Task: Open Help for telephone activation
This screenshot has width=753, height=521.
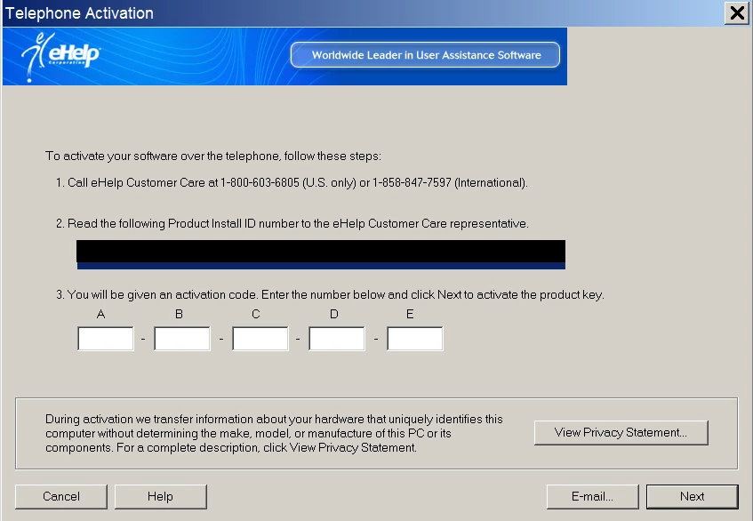Action: point(160,496)
